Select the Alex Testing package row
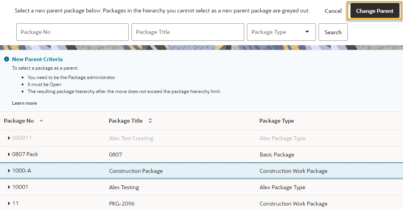This screenshot has height=211, width=403. pos(201,187)
